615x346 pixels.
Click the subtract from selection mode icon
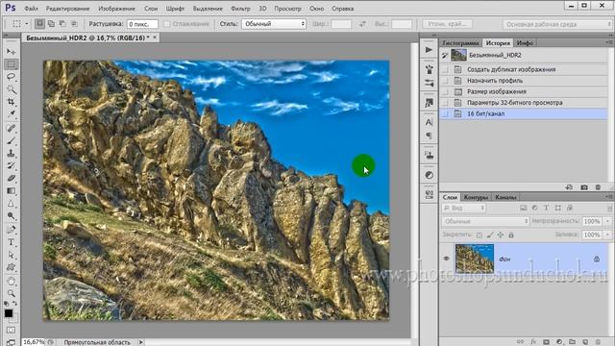click(x=62, y=24)
